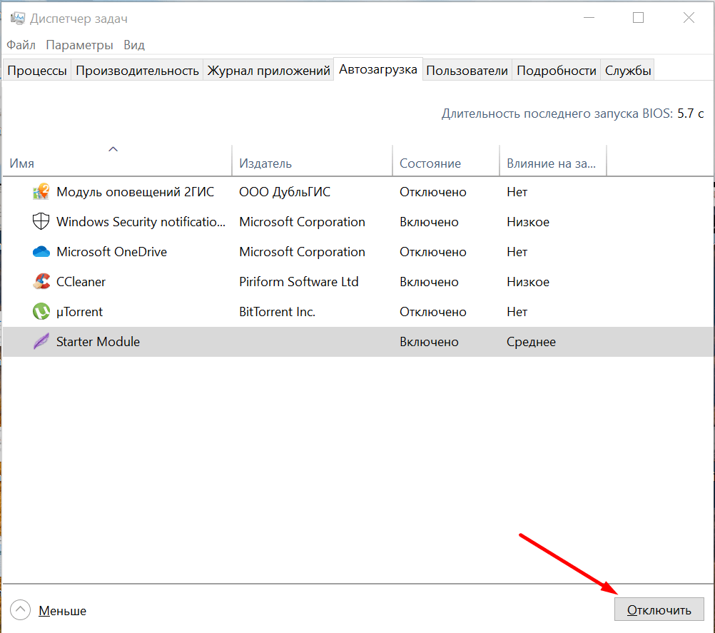This screenshot has width=715, height=633.
Task: Click the Starter Module feather icon
Action: 41,342
